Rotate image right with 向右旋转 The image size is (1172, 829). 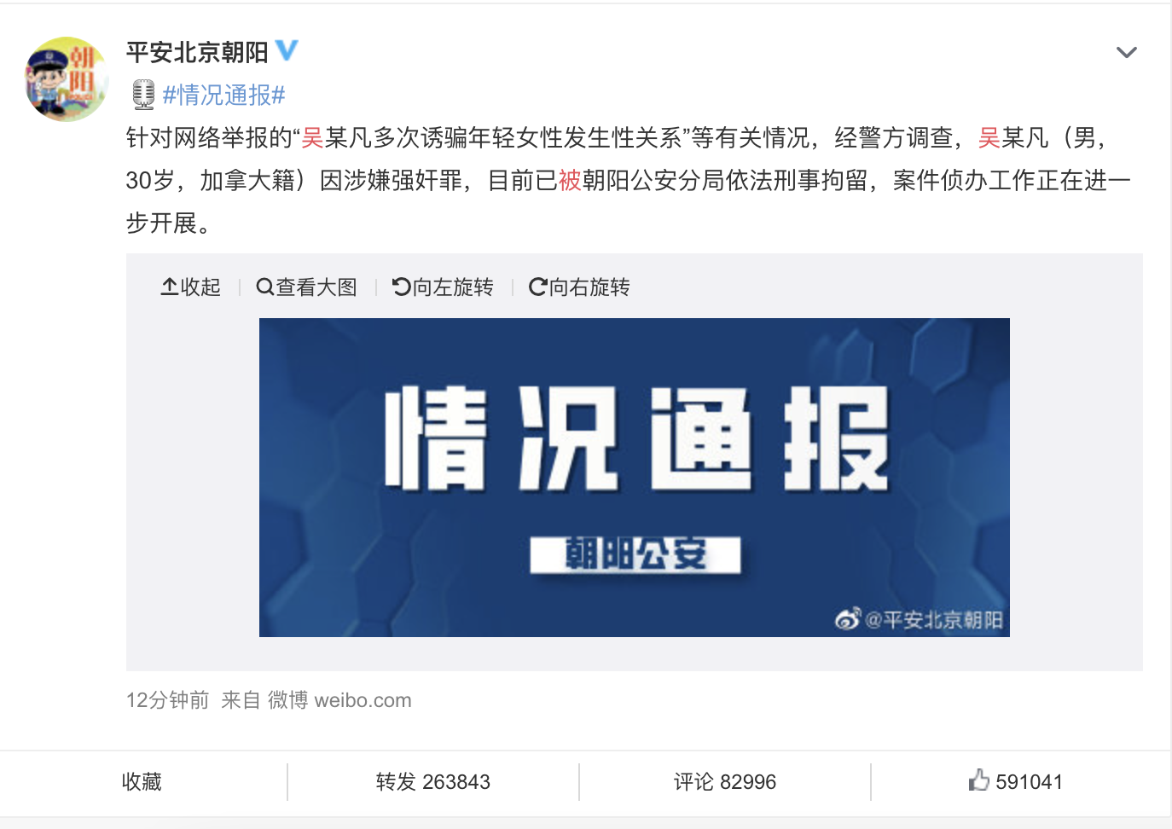[x=579, y=287]
